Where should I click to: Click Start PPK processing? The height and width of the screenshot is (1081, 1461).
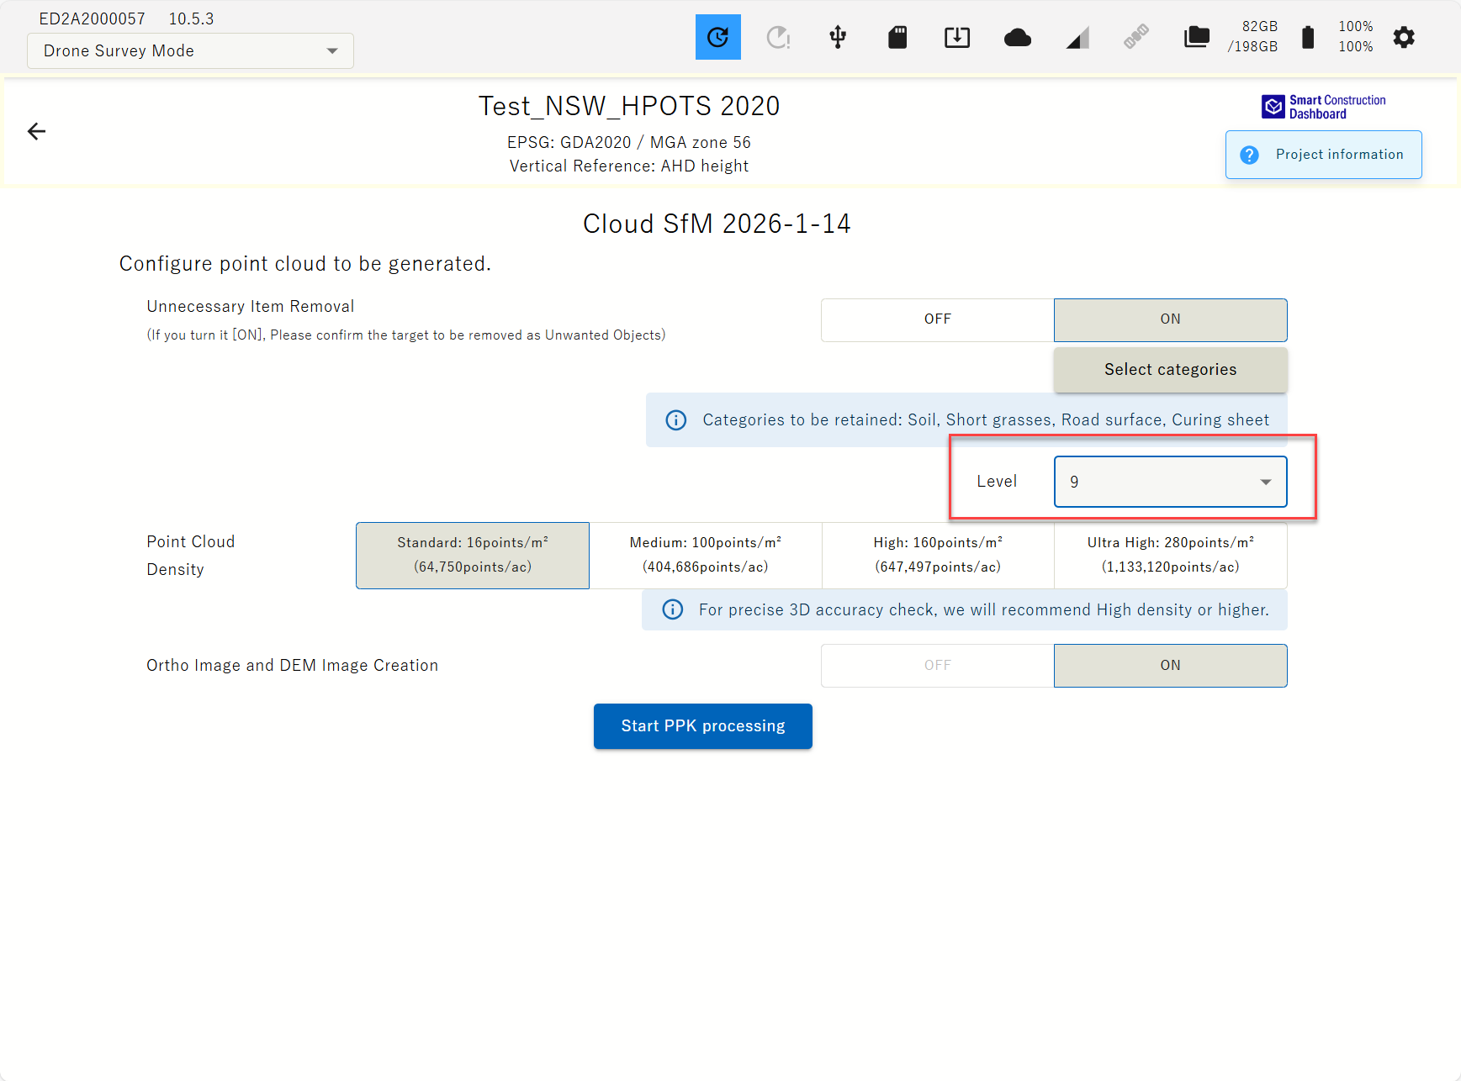point(703,726)
